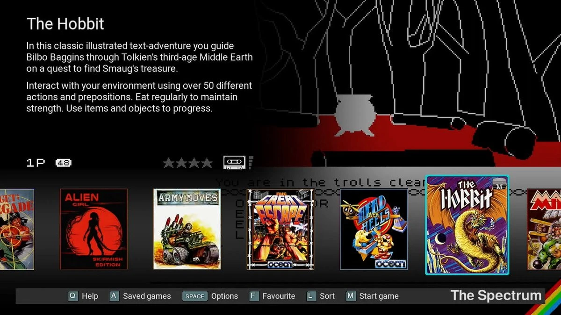Pick the Head Over Heels game cover
Screen dimensions: 561x315
(x=374, y=229)
